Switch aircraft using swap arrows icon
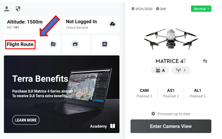Image resolution: width=222 pixels, height=139 pixels. click(205, 61)
